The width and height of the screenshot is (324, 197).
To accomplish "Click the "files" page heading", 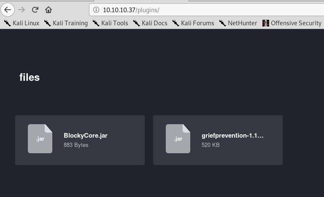I will (x=30, y=77).
